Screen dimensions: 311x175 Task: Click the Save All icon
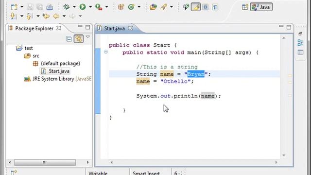point(40,7)
